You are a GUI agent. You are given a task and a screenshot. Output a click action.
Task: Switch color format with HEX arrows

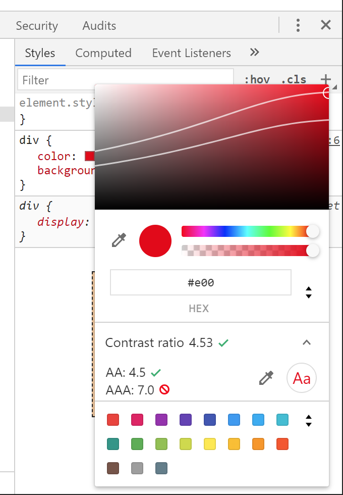pos(309,292)
